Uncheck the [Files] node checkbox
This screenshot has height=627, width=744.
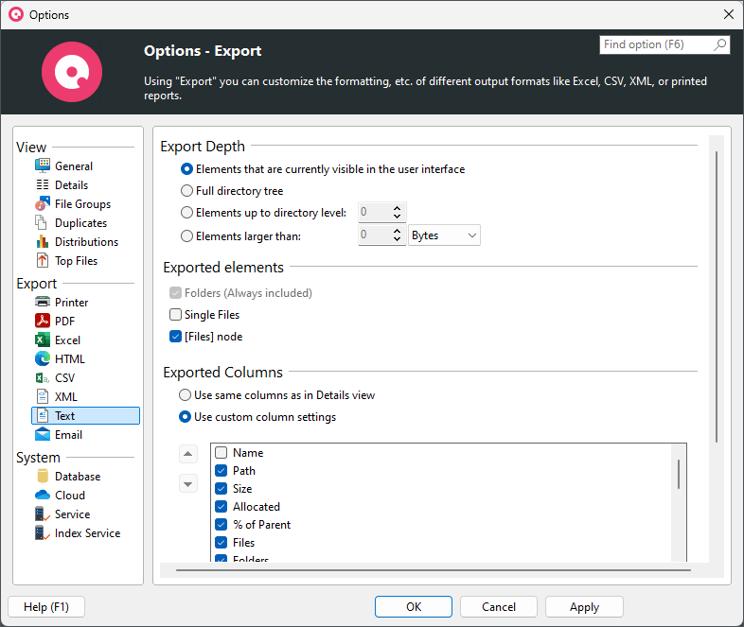[x=175, y=337]
